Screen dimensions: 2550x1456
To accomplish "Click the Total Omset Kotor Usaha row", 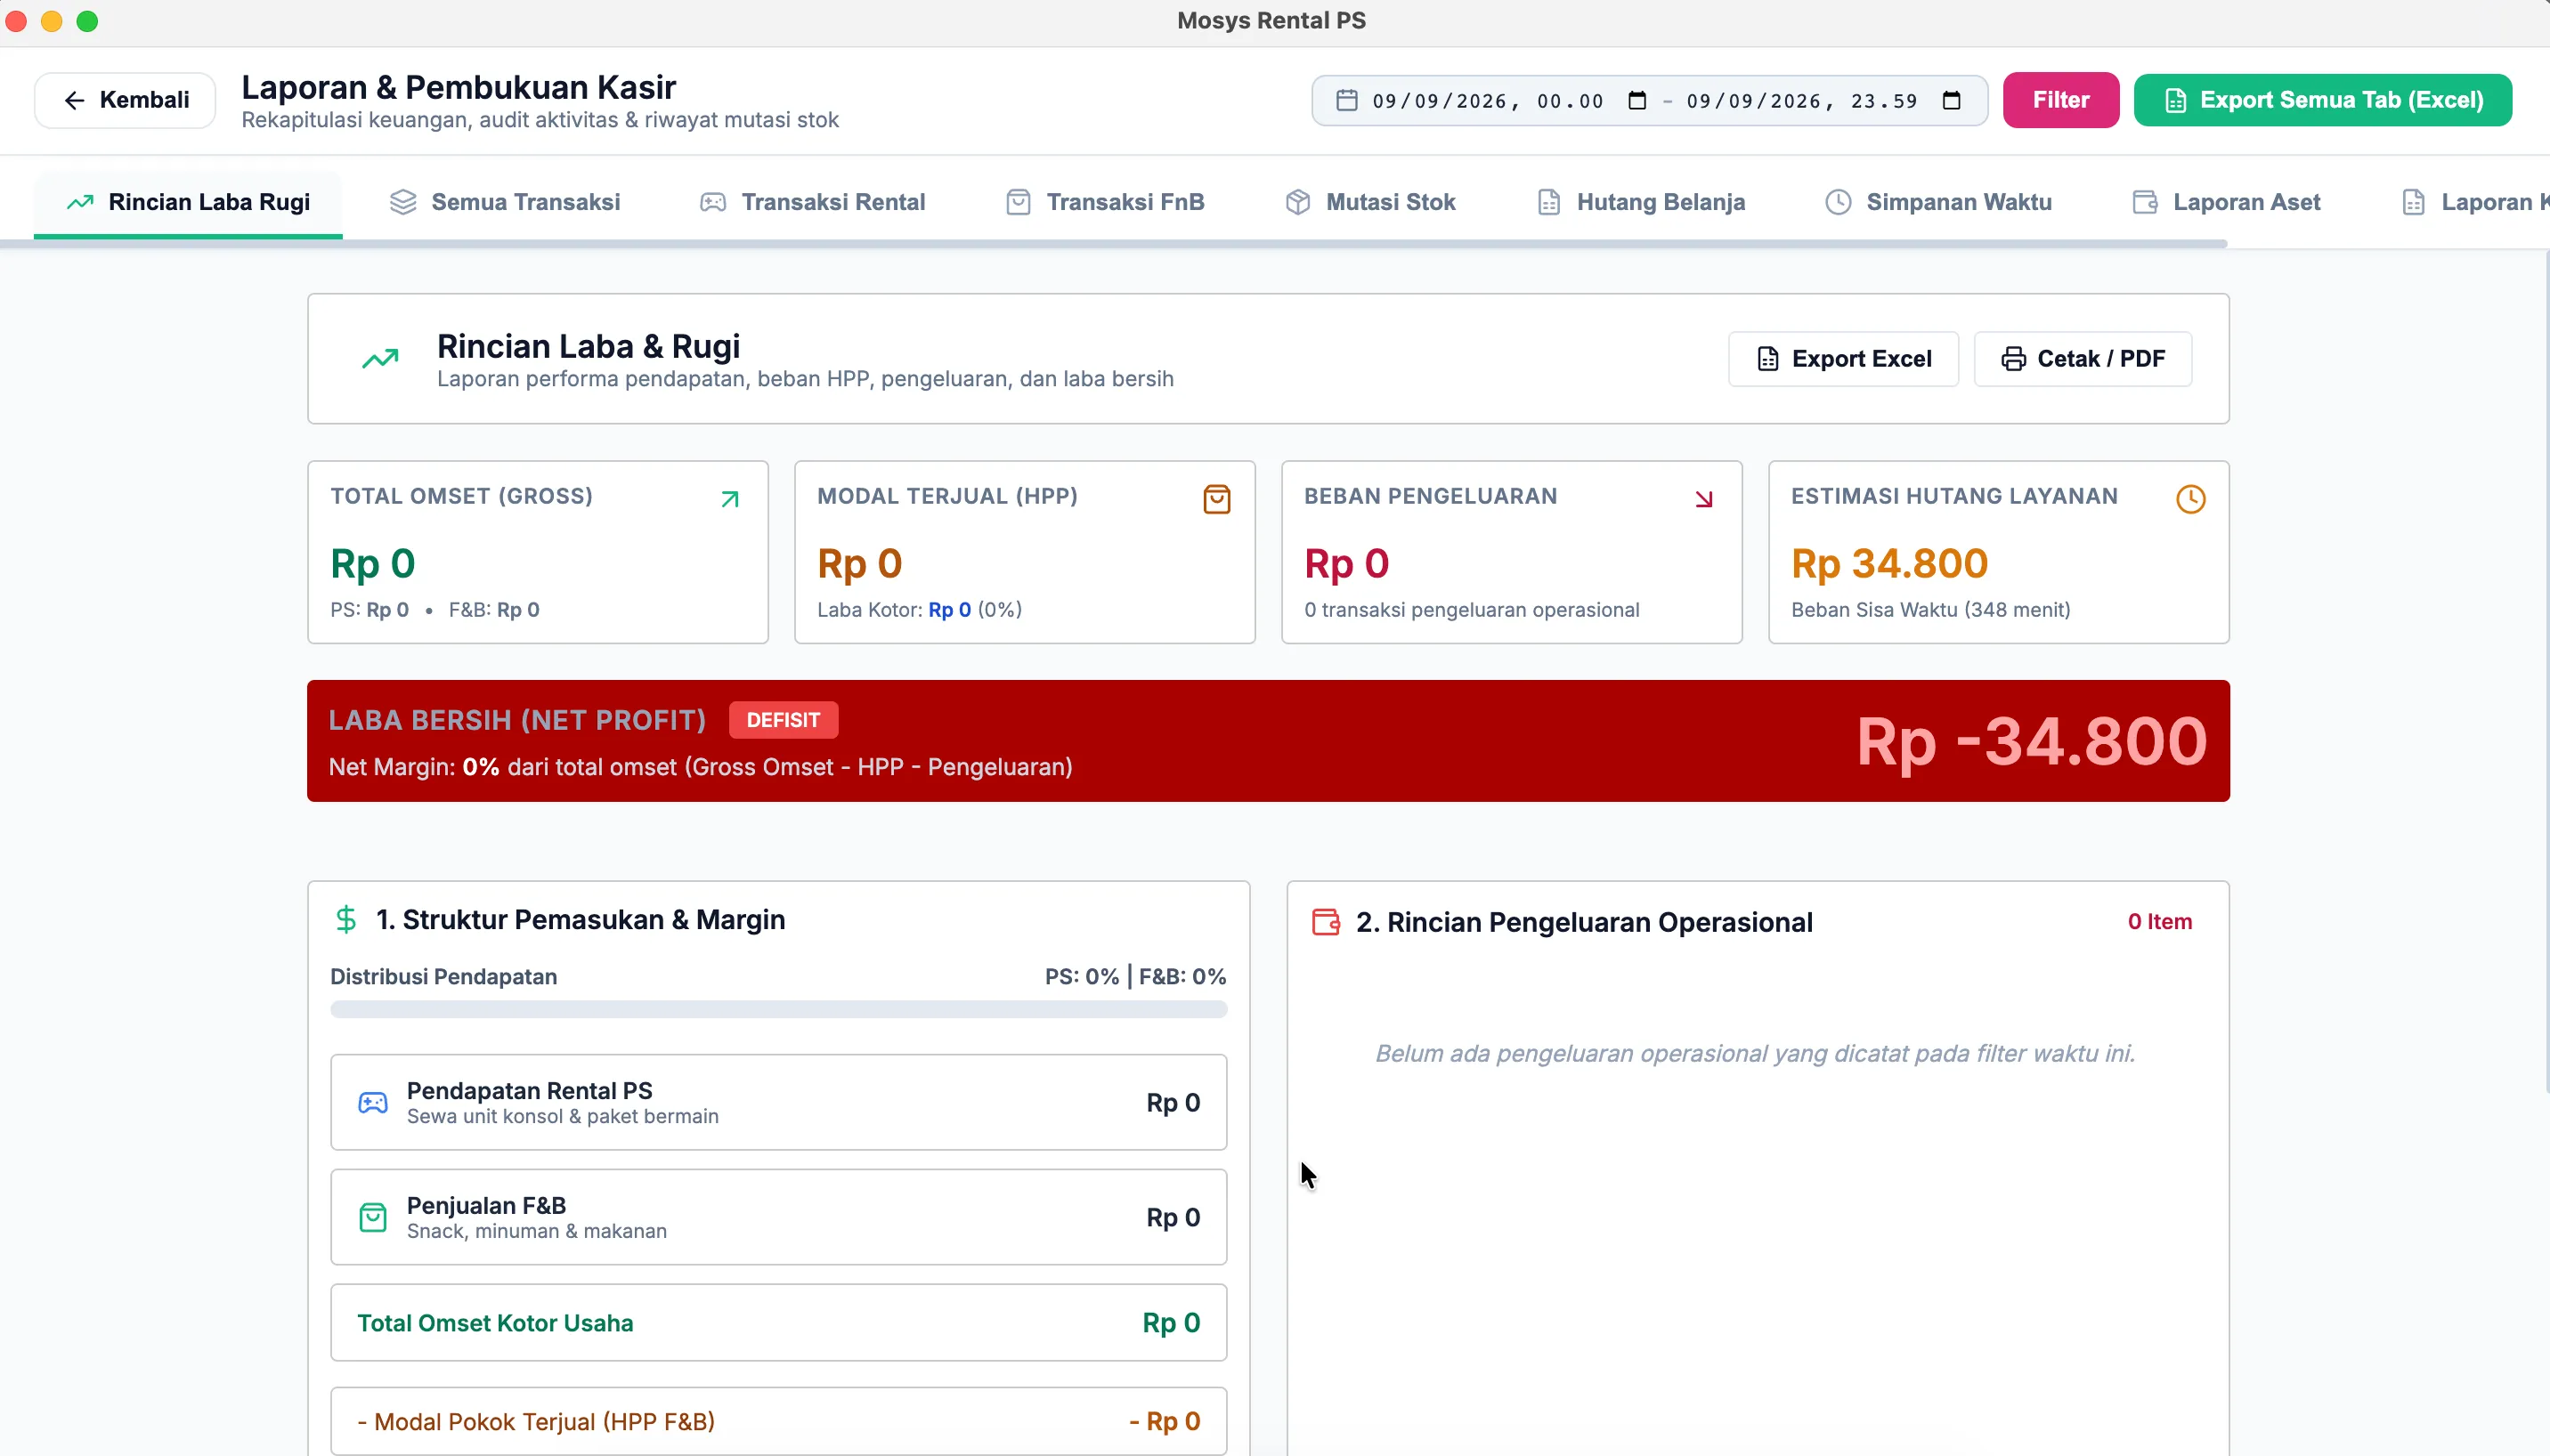I will [778, 1323].
